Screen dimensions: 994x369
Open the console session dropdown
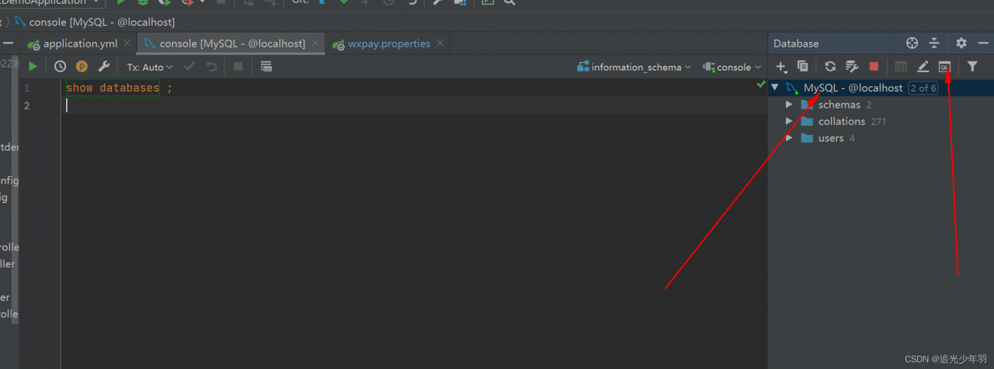[732, 67]
